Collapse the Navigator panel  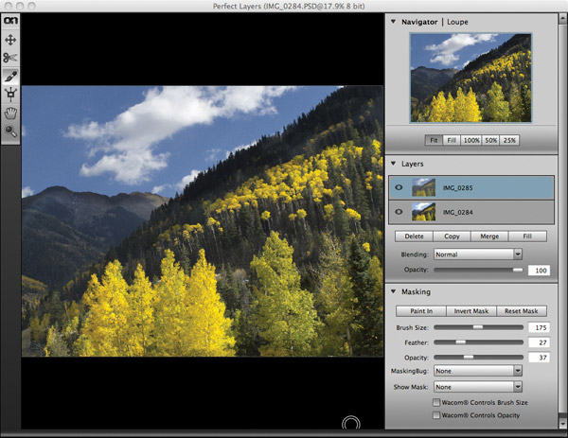pyautogui.click(x=394, y=22)
